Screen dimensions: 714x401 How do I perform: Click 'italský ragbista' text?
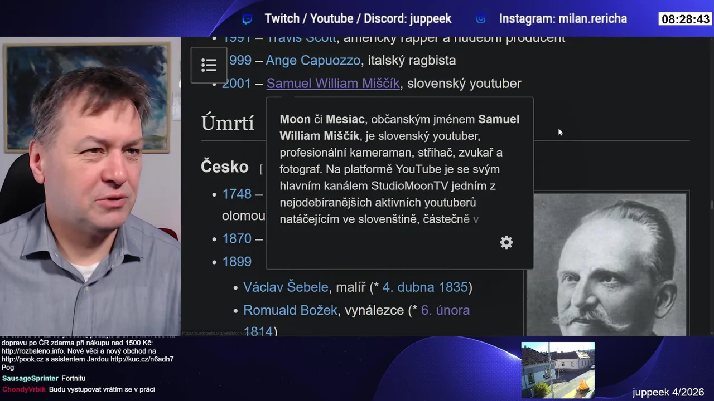tap(411, 60)
